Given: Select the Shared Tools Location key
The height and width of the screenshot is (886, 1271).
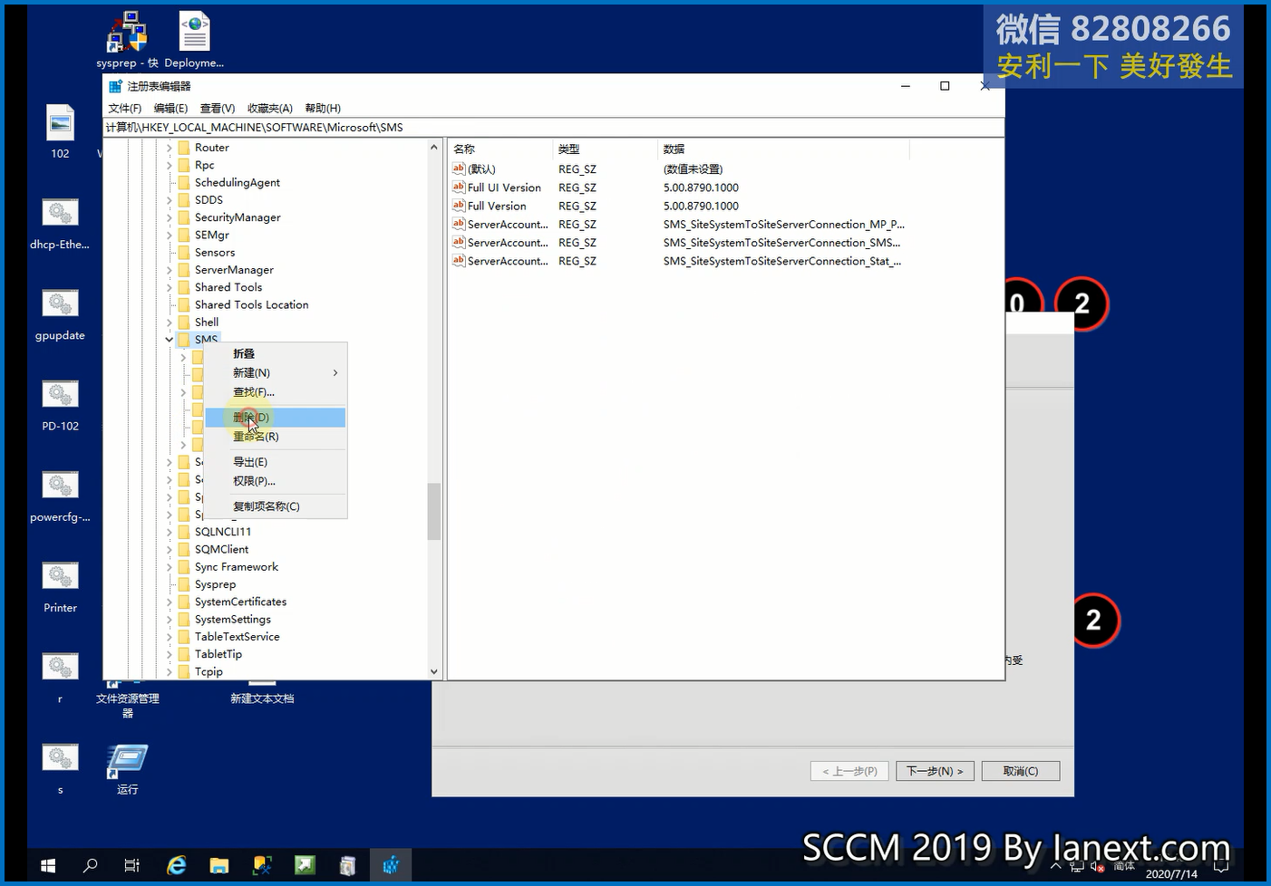Looking at the screenshot, I should click(x=251, y=304).
